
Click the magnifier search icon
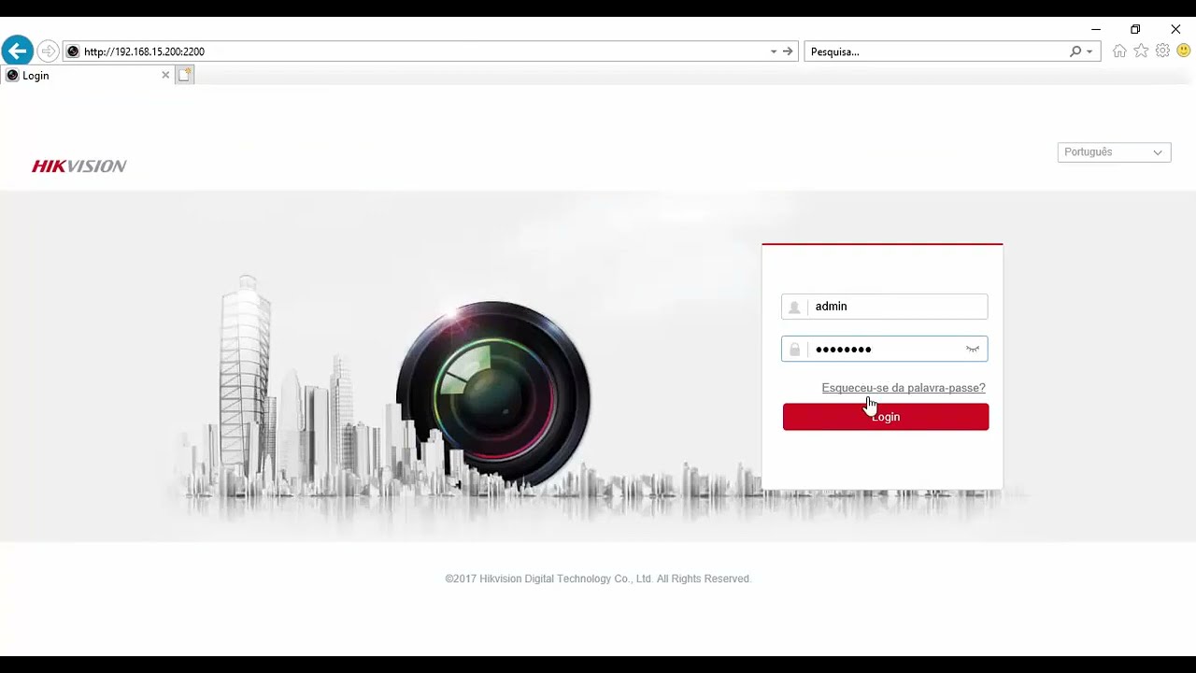click(x=1075, y=51)
